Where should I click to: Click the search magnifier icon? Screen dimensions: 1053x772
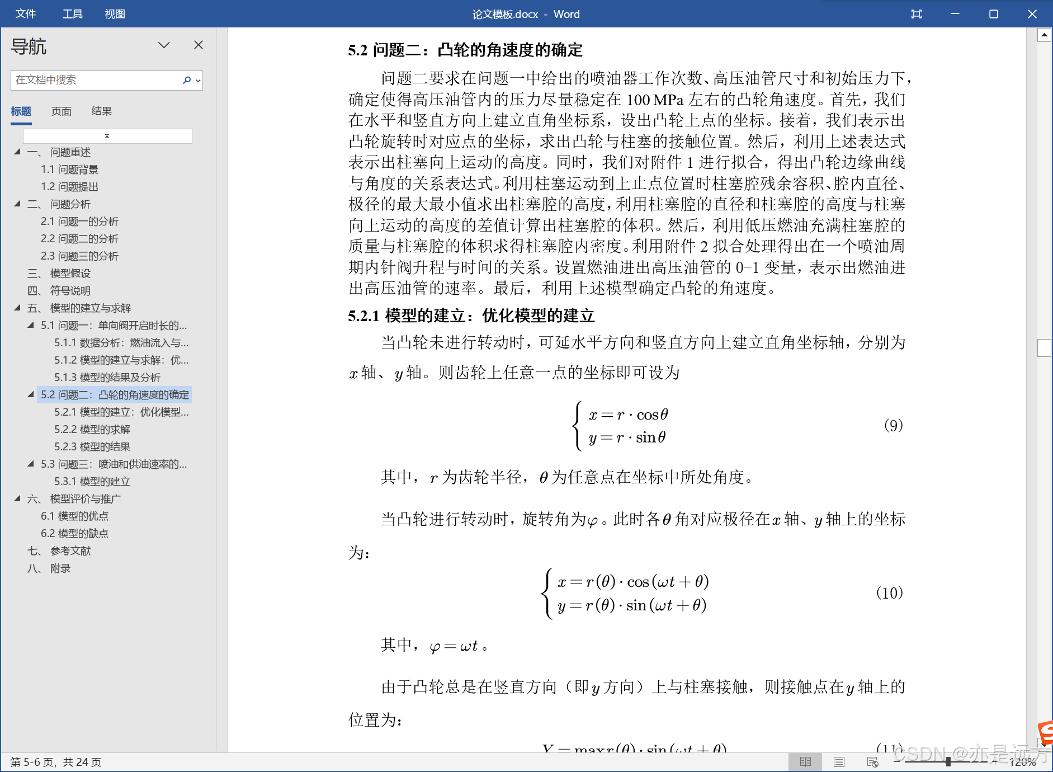click(x=187, y=80)
